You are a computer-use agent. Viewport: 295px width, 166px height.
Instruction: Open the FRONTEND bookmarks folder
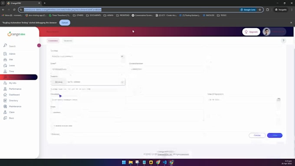[x=123, y=16]
